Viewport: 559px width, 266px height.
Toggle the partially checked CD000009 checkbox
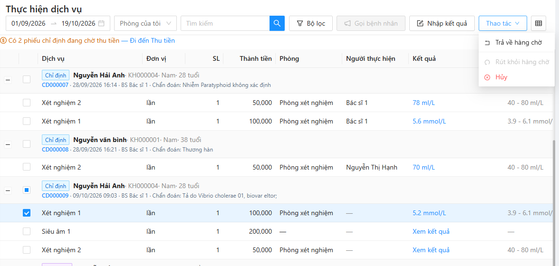27,190
